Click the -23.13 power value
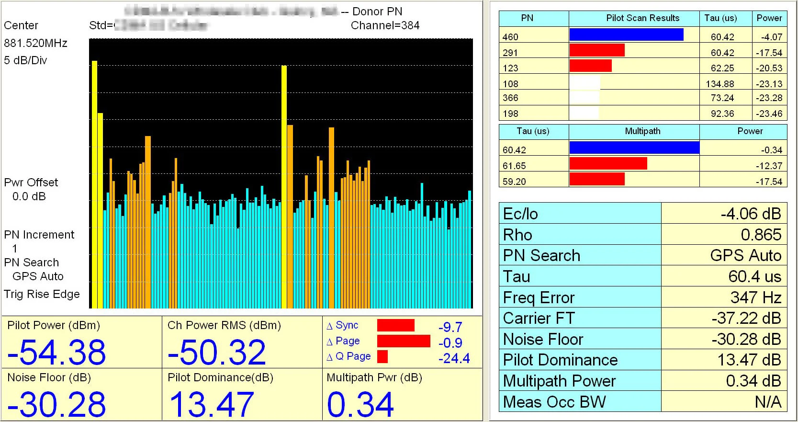This screenshot has height=422, width=798. pos(769,84)
